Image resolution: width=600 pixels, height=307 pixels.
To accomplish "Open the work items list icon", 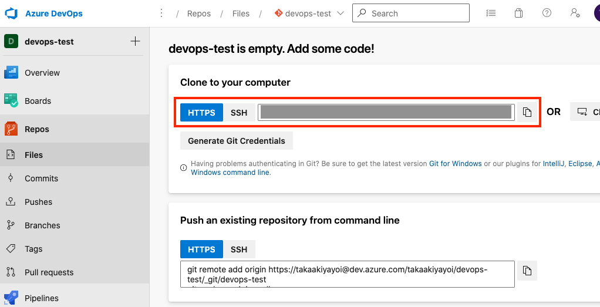I will point(491,13).
